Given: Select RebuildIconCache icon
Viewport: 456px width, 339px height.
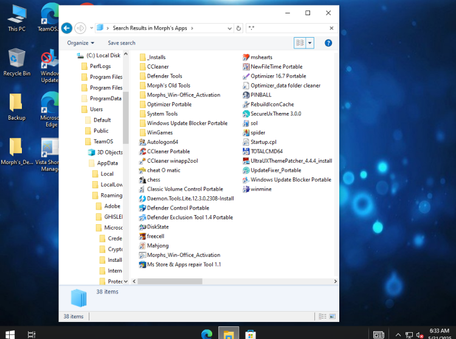Looking at the screenshot, I should pos(246,104).
